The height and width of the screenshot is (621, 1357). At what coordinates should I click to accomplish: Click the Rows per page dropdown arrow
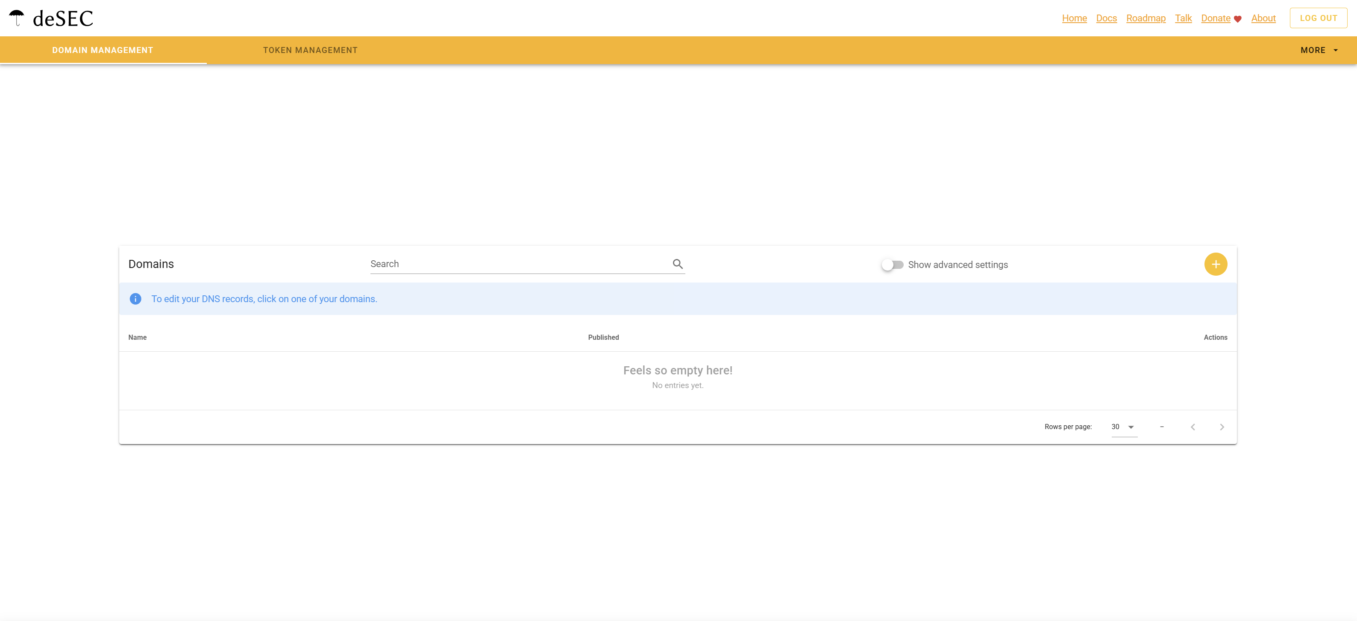[1131, 427]
